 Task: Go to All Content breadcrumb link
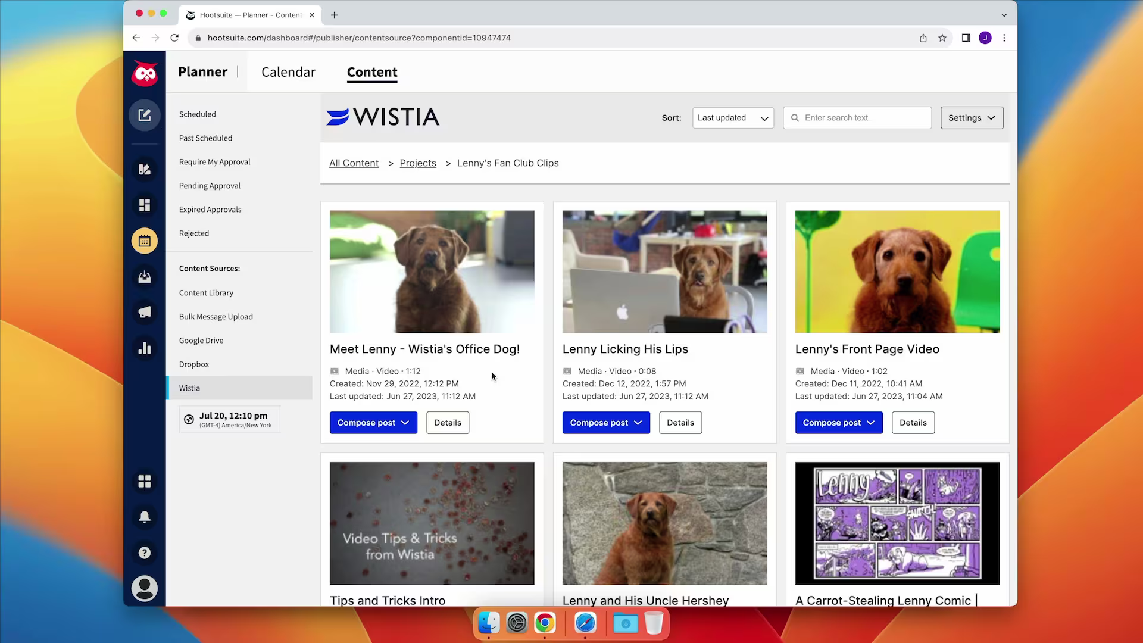(x=354, y=163)
